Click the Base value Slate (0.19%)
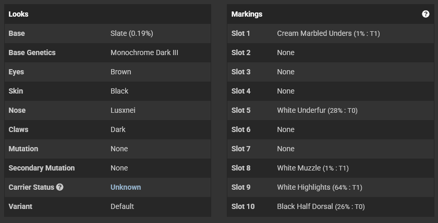The height and width of the screenshot is (223, 438). point(132,33)
